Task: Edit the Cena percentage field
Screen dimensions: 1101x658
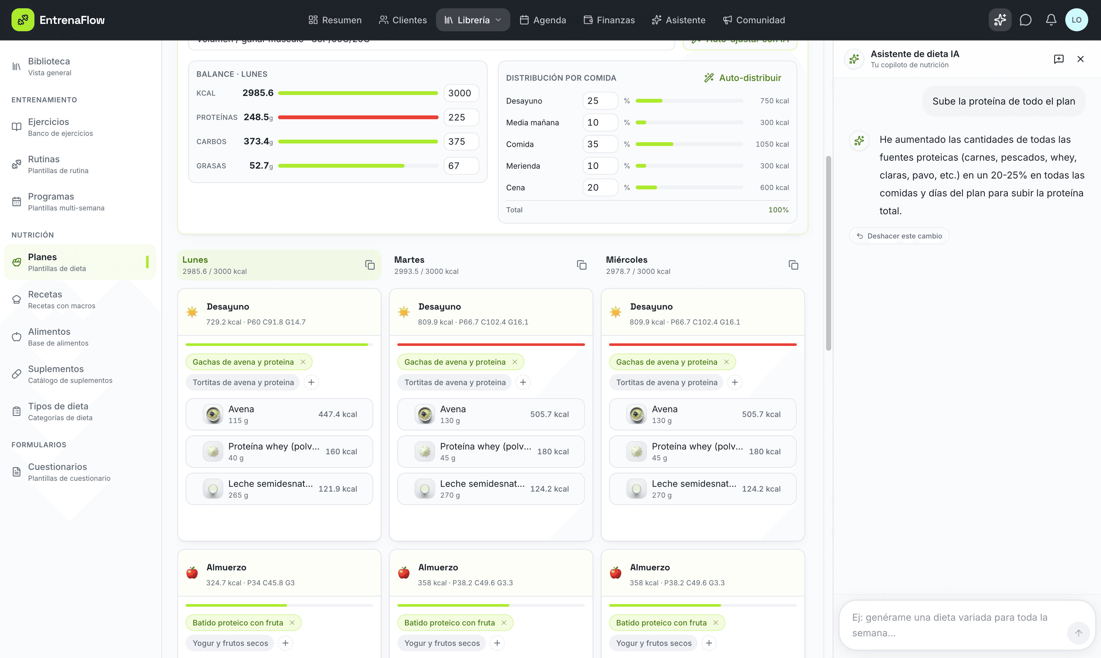Action: point(600,187)
